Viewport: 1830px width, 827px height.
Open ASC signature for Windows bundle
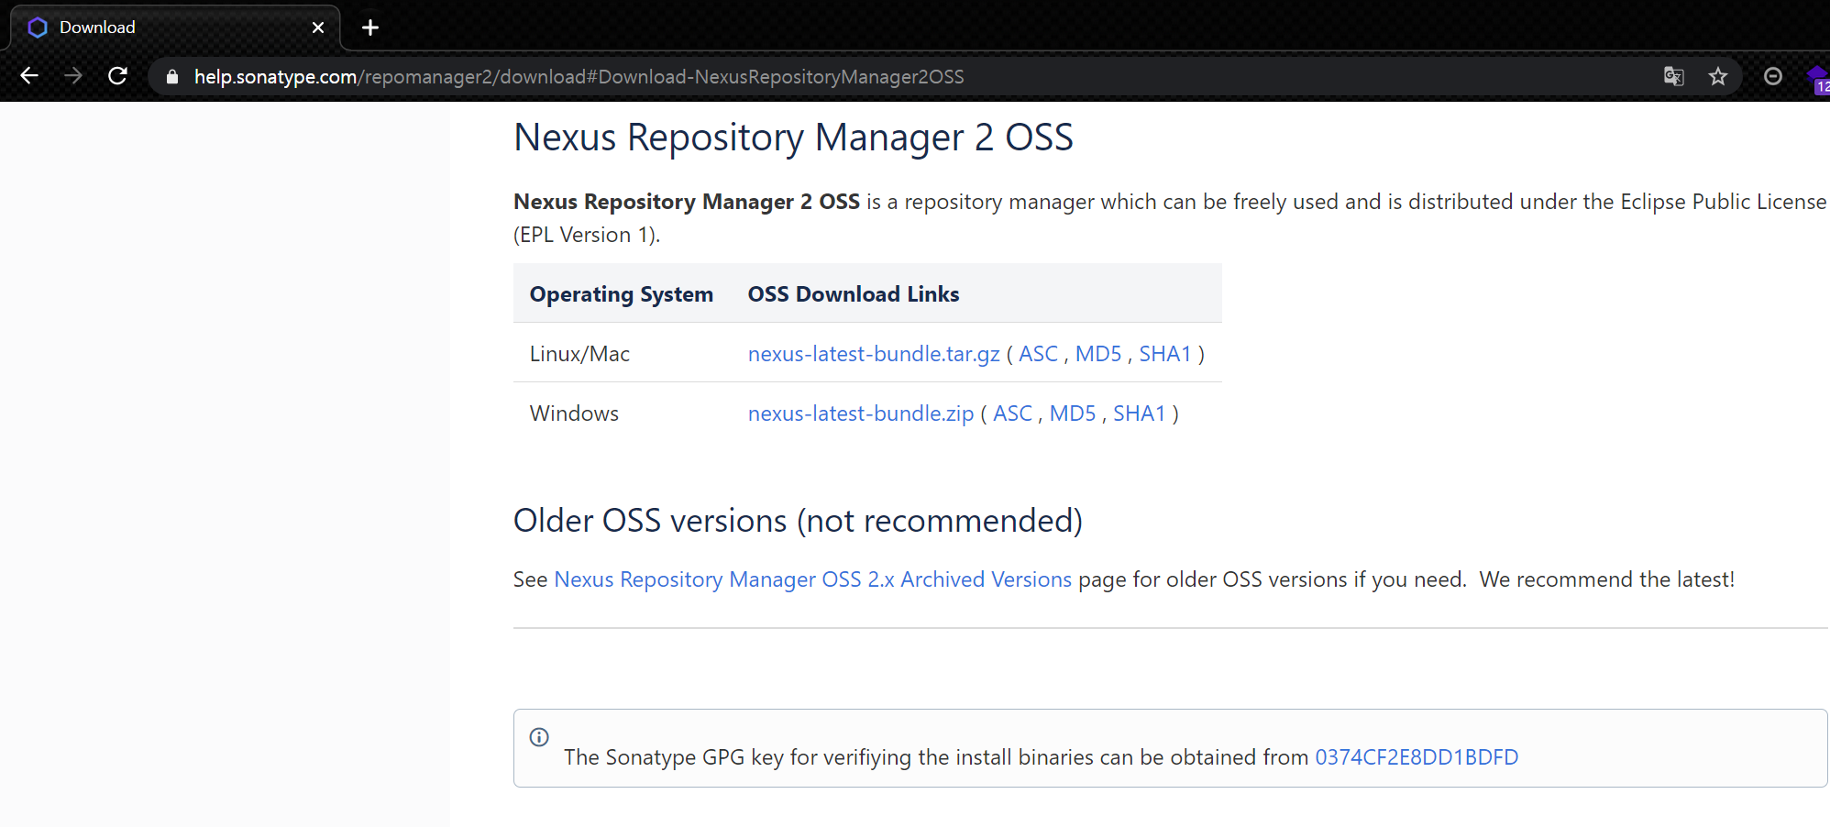point(1012,413)
